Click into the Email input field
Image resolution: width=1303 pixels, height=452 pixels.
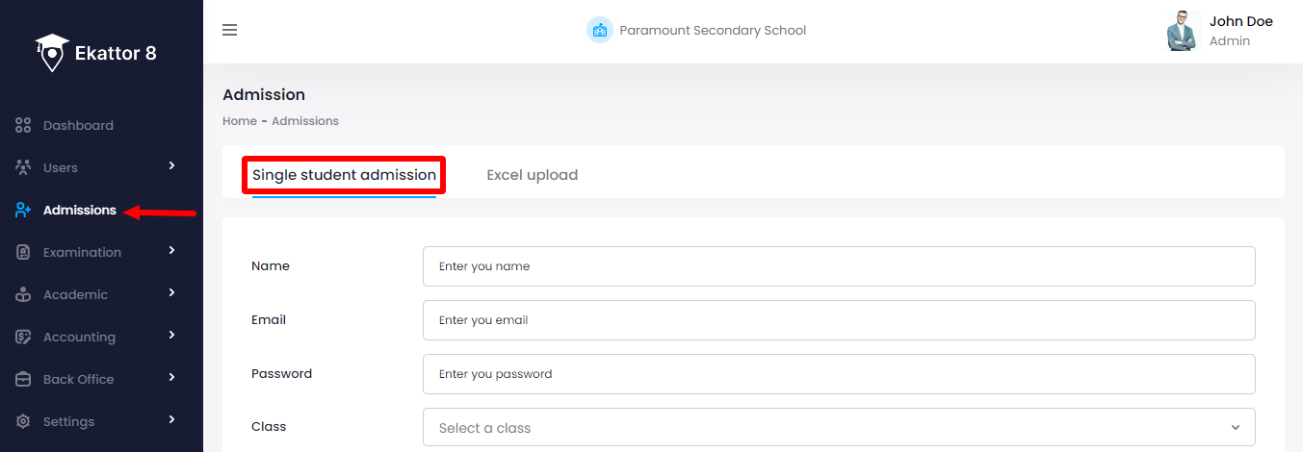click(x=838, y=320)
